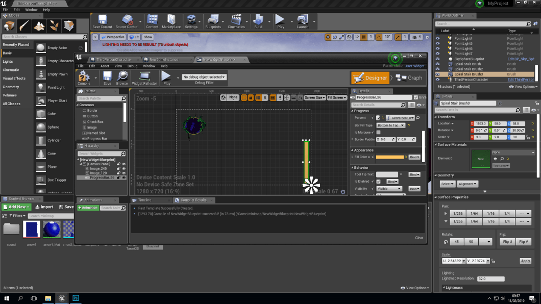The height and width of the screenshot is (304, 541).
Task: Click the Build toolbar icon
Action: tap(258, 21)
